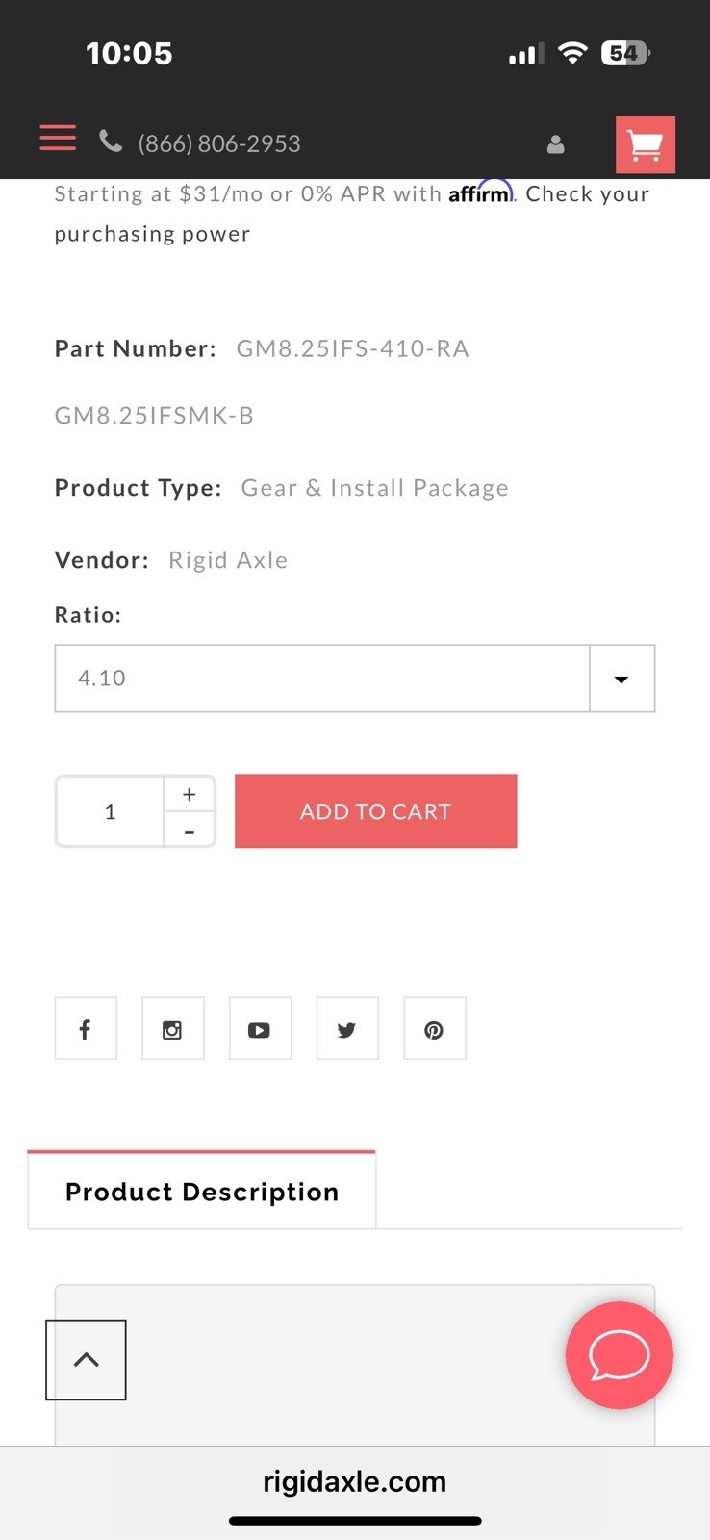Open the Pinterest social link
The image size is (710, 1540).
coord(434,1029)
